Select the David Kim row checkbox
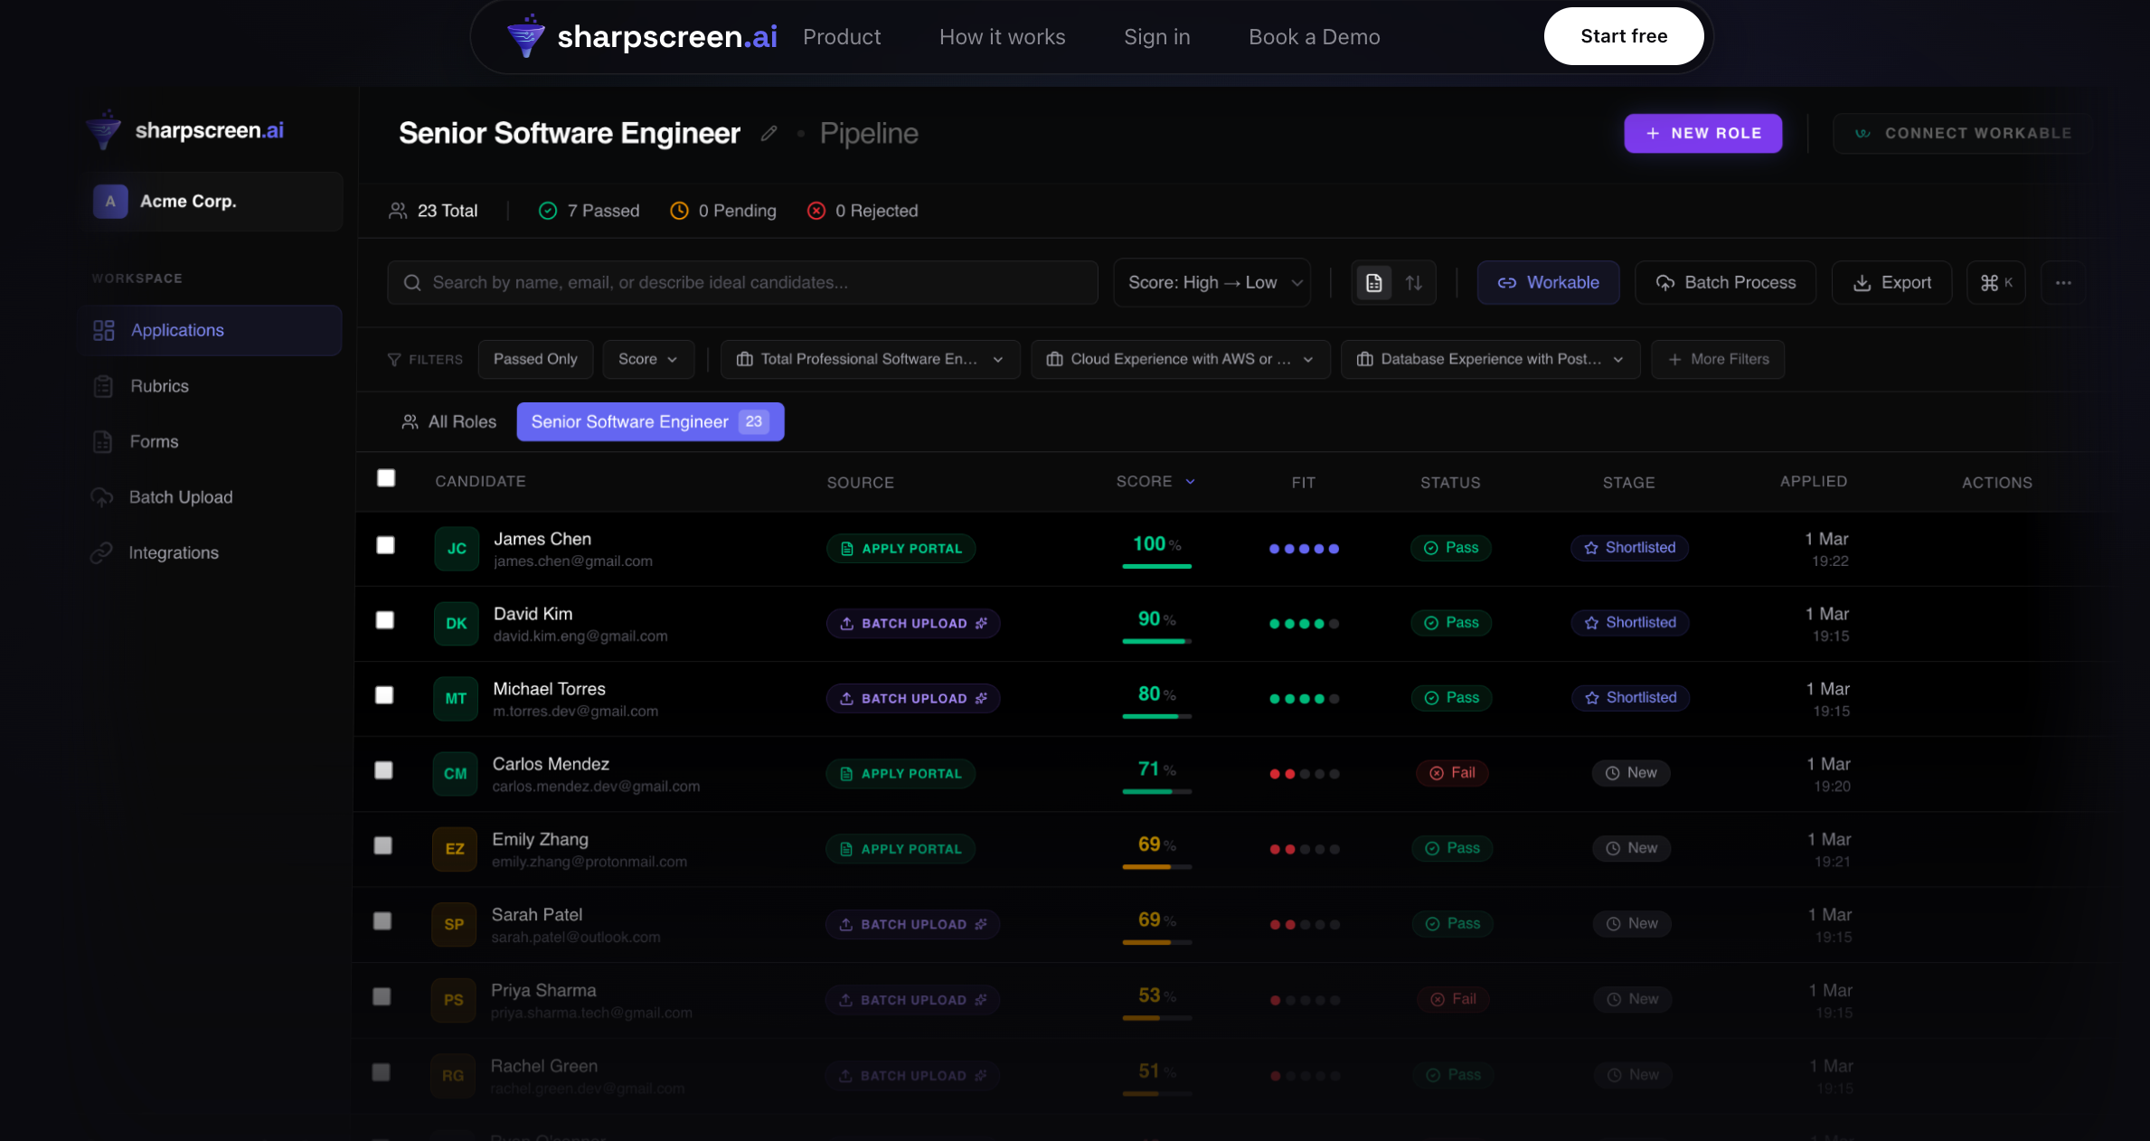The height and width of the screenshot is (1141, 2150). pos(385,620)
